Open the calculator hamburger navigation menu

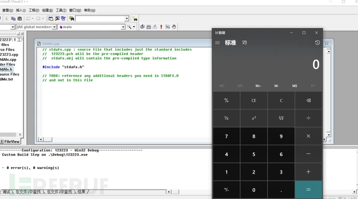tap(217, 42)
